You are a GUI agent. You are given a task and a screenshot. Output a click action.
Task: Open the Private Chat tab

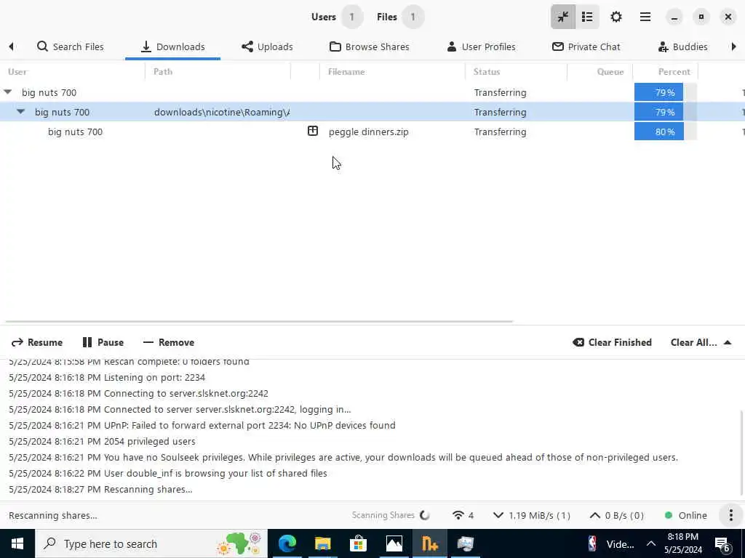586,46
